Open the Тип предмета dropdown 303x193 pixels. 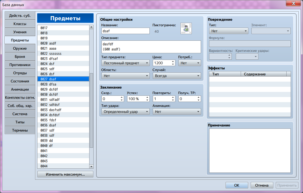click(125, 63)
